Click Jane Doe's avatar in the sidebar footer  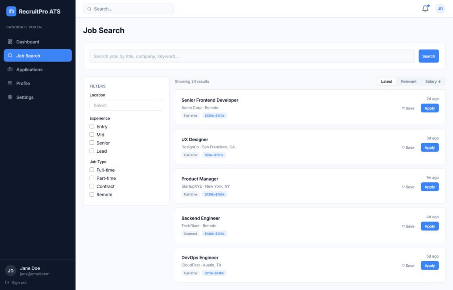tap(10, 271)
